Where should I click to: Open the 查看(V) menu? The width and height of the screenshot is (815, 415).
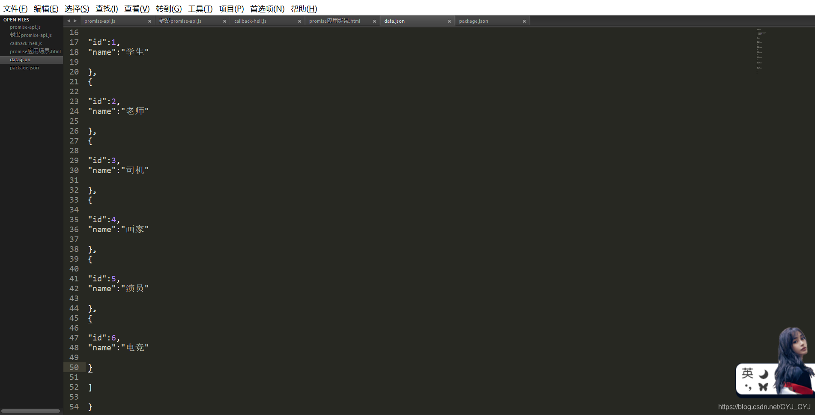pos(137,9)
